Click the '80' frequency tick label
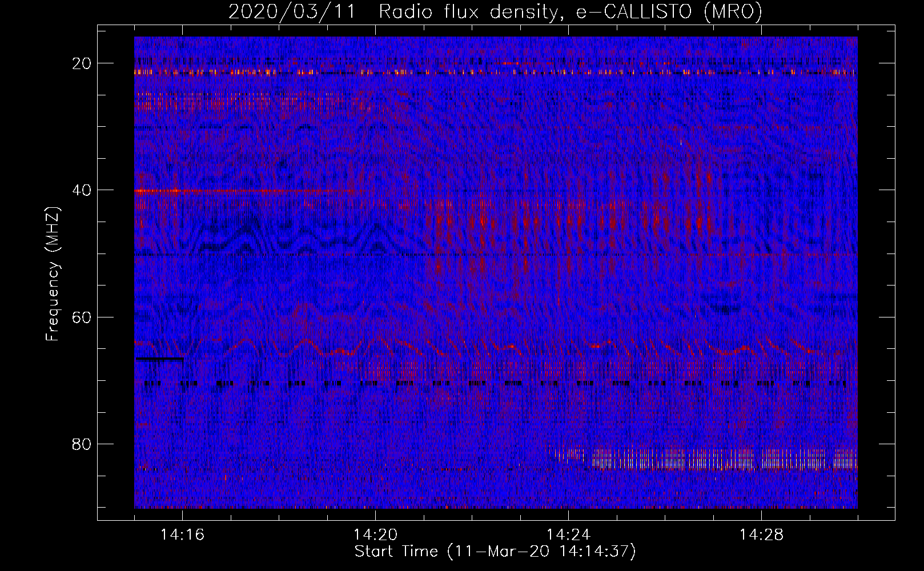The height and width of the screenshot is (571, 924). (x=82, y=444)
